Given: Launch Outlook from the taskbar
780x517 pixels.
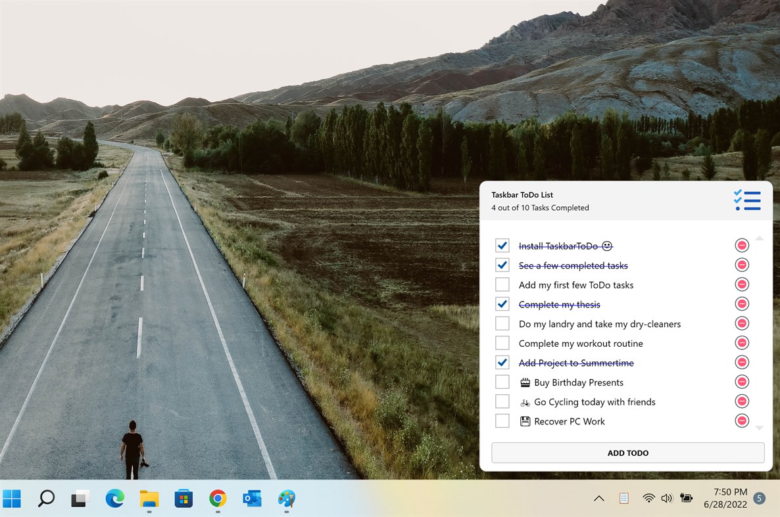Looking at the screenshot, I should (x=252, y=499).
